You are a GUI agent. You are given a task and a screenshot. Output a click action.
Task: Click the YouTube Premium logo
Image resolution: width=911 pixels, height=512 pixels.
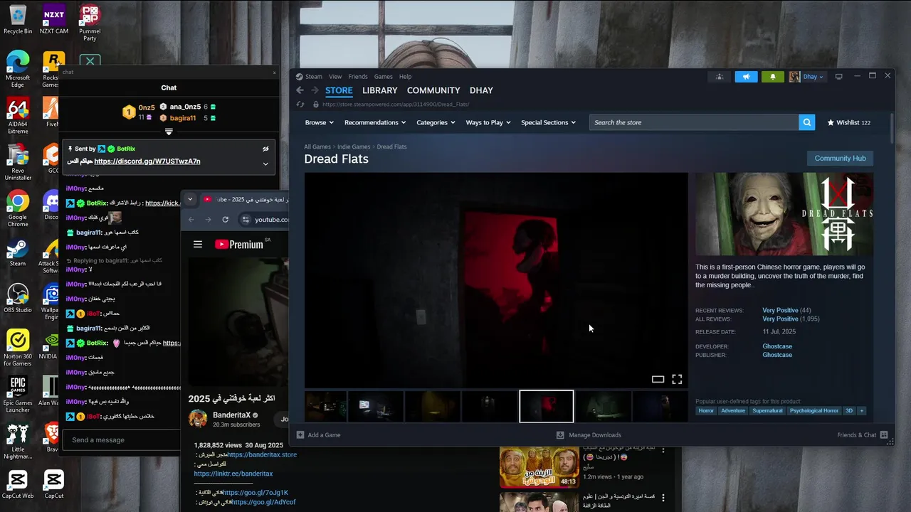(x=239, y=245)
